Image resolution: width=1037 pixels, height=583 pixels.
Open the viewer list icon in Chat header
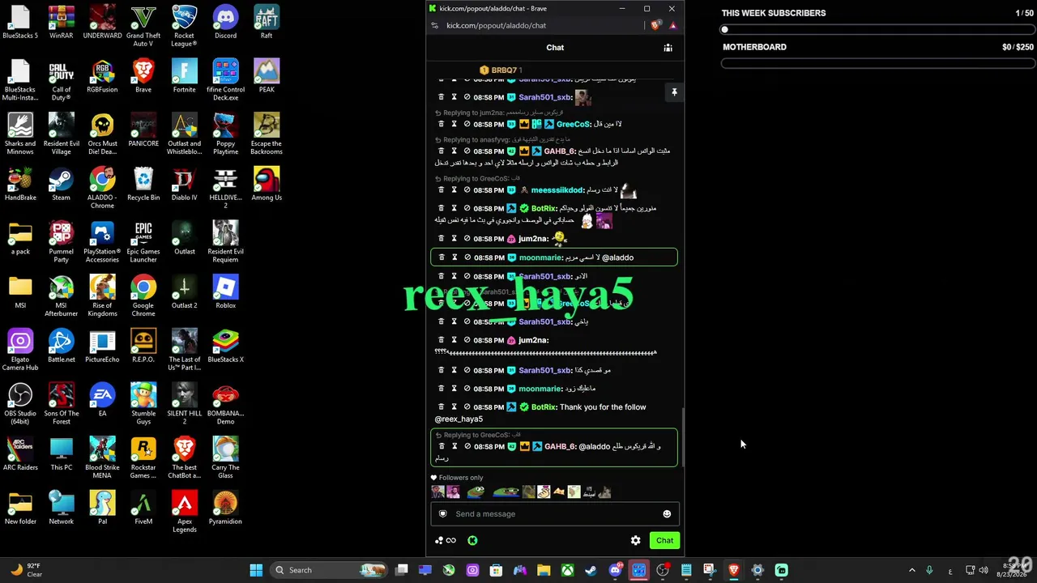668,48
